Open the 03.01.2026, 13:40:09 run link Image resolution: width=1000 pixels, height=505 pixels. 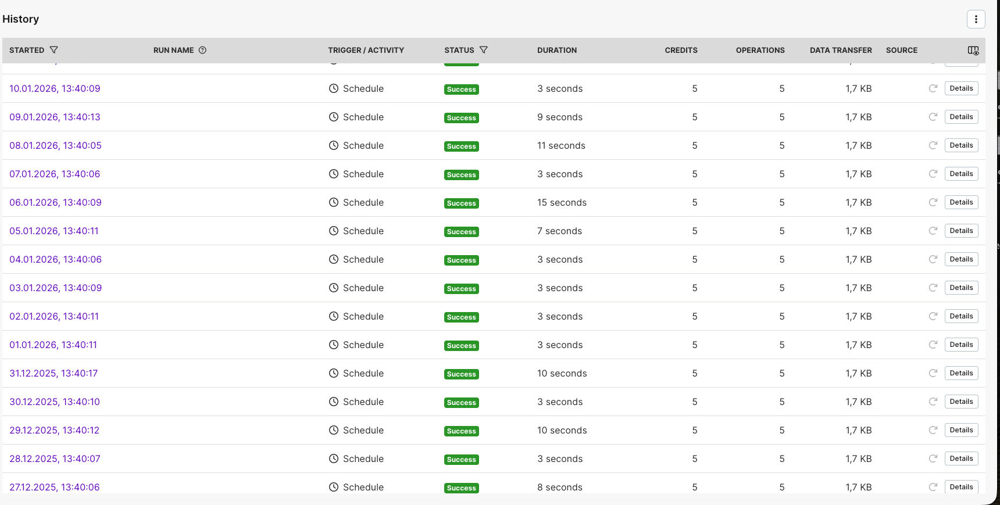coord(55,288)
